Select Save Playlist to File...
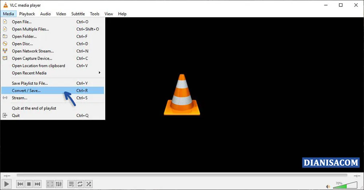Image resolution: width=364 pixels, height=190 pixels. [53, 83]
